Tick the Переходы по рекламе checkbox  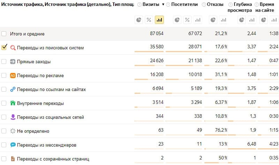pyautogui.click(x=4, y=75)
